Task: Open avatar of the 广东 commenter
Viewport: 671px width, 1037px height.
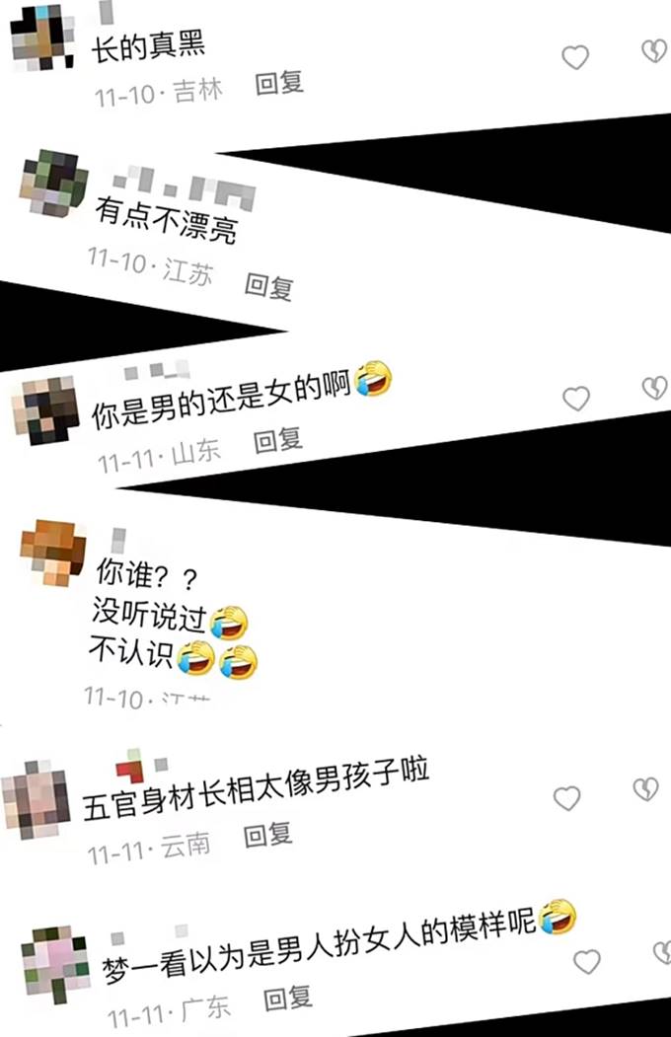Action: 55,964
